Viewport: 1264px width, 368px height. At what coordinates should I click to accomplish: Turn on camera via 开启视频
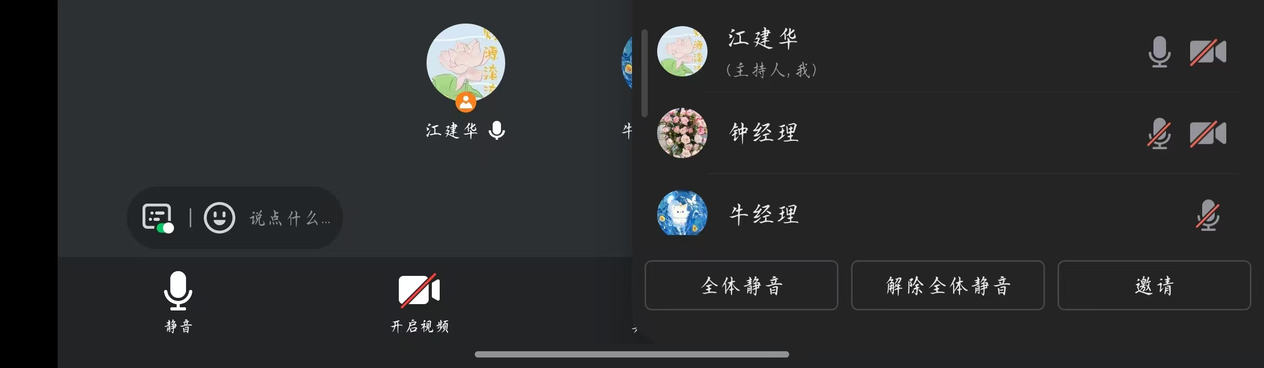420,302
